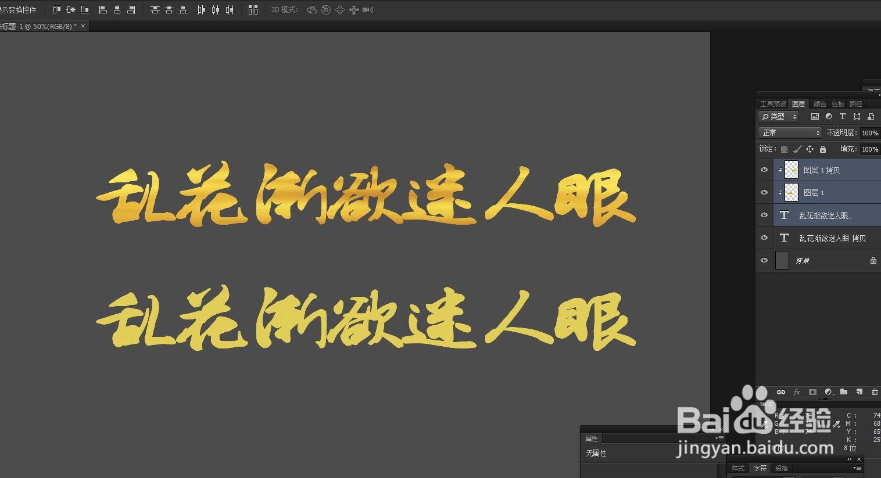Screen dimensions: 881x478
Task: Filter for text layers with the T icon
Action: point(843,116)
